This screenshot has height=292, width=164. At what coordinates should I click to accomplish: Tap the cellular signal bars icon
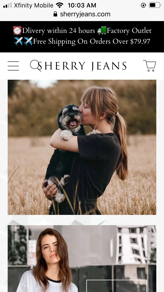pyautogui.click(x=8, y=5)
